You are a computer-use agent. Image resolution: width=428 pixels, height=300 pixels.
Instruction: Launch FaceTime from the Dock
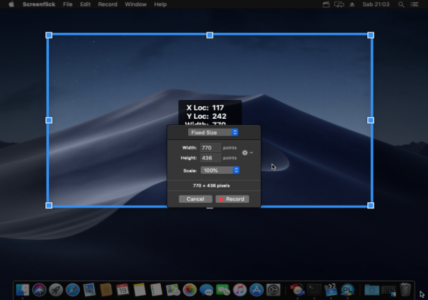tap(223, 290)
